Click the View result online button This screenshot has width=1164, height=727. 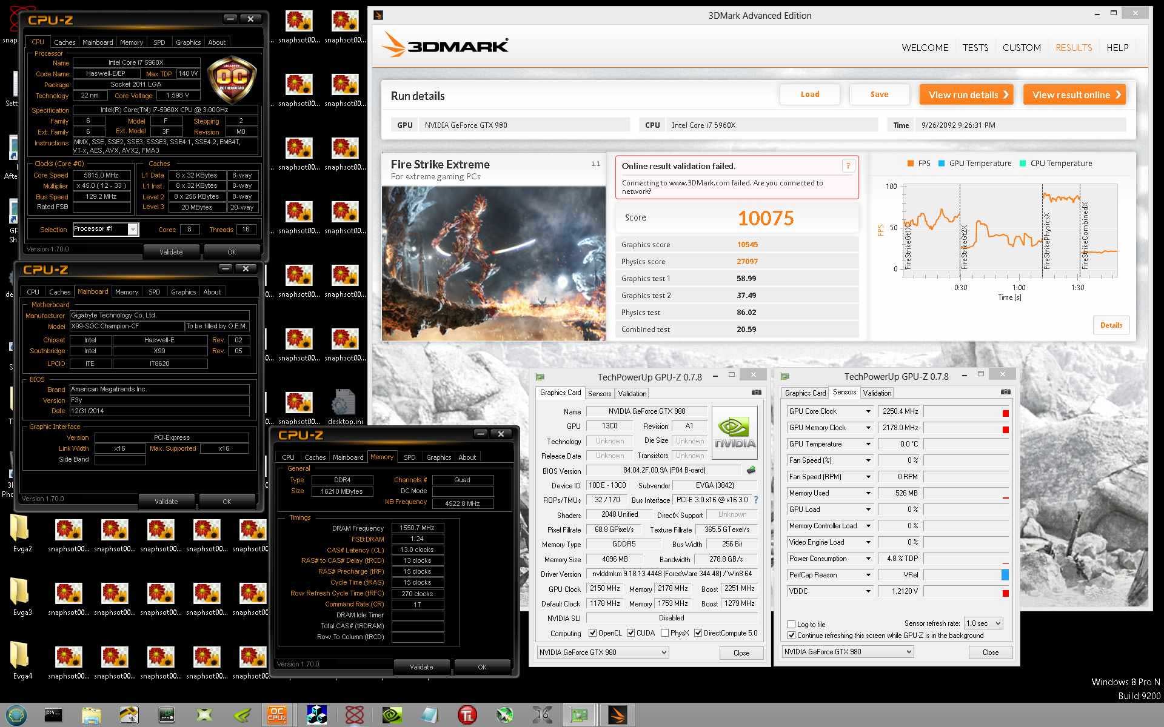[1074, 95]
